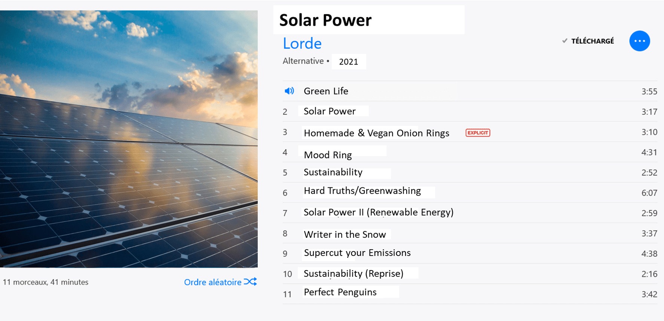This screenshot has width=664, height=321.
Task: Click the 3:37 duration of Writer in the Snow
Action: [x=649, y=233]
